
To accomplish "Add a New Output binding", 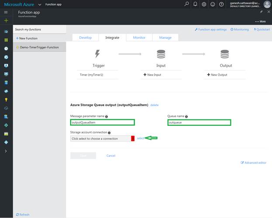I will [217, 75].
